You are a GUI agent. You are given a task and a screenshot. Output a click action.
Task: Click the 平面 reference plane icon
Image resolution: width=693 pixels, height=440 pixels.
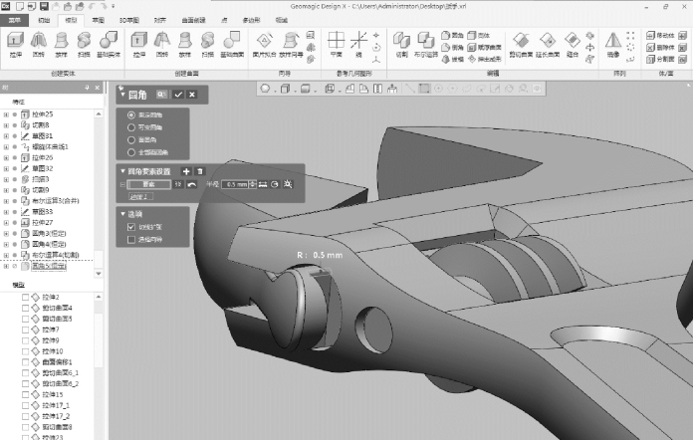point(336,43)
